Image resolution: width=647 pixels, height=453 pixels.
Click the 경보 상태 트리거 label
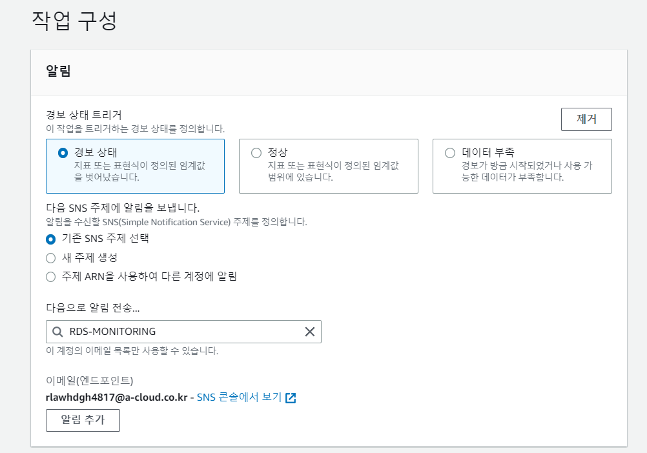tap(84, 115)
